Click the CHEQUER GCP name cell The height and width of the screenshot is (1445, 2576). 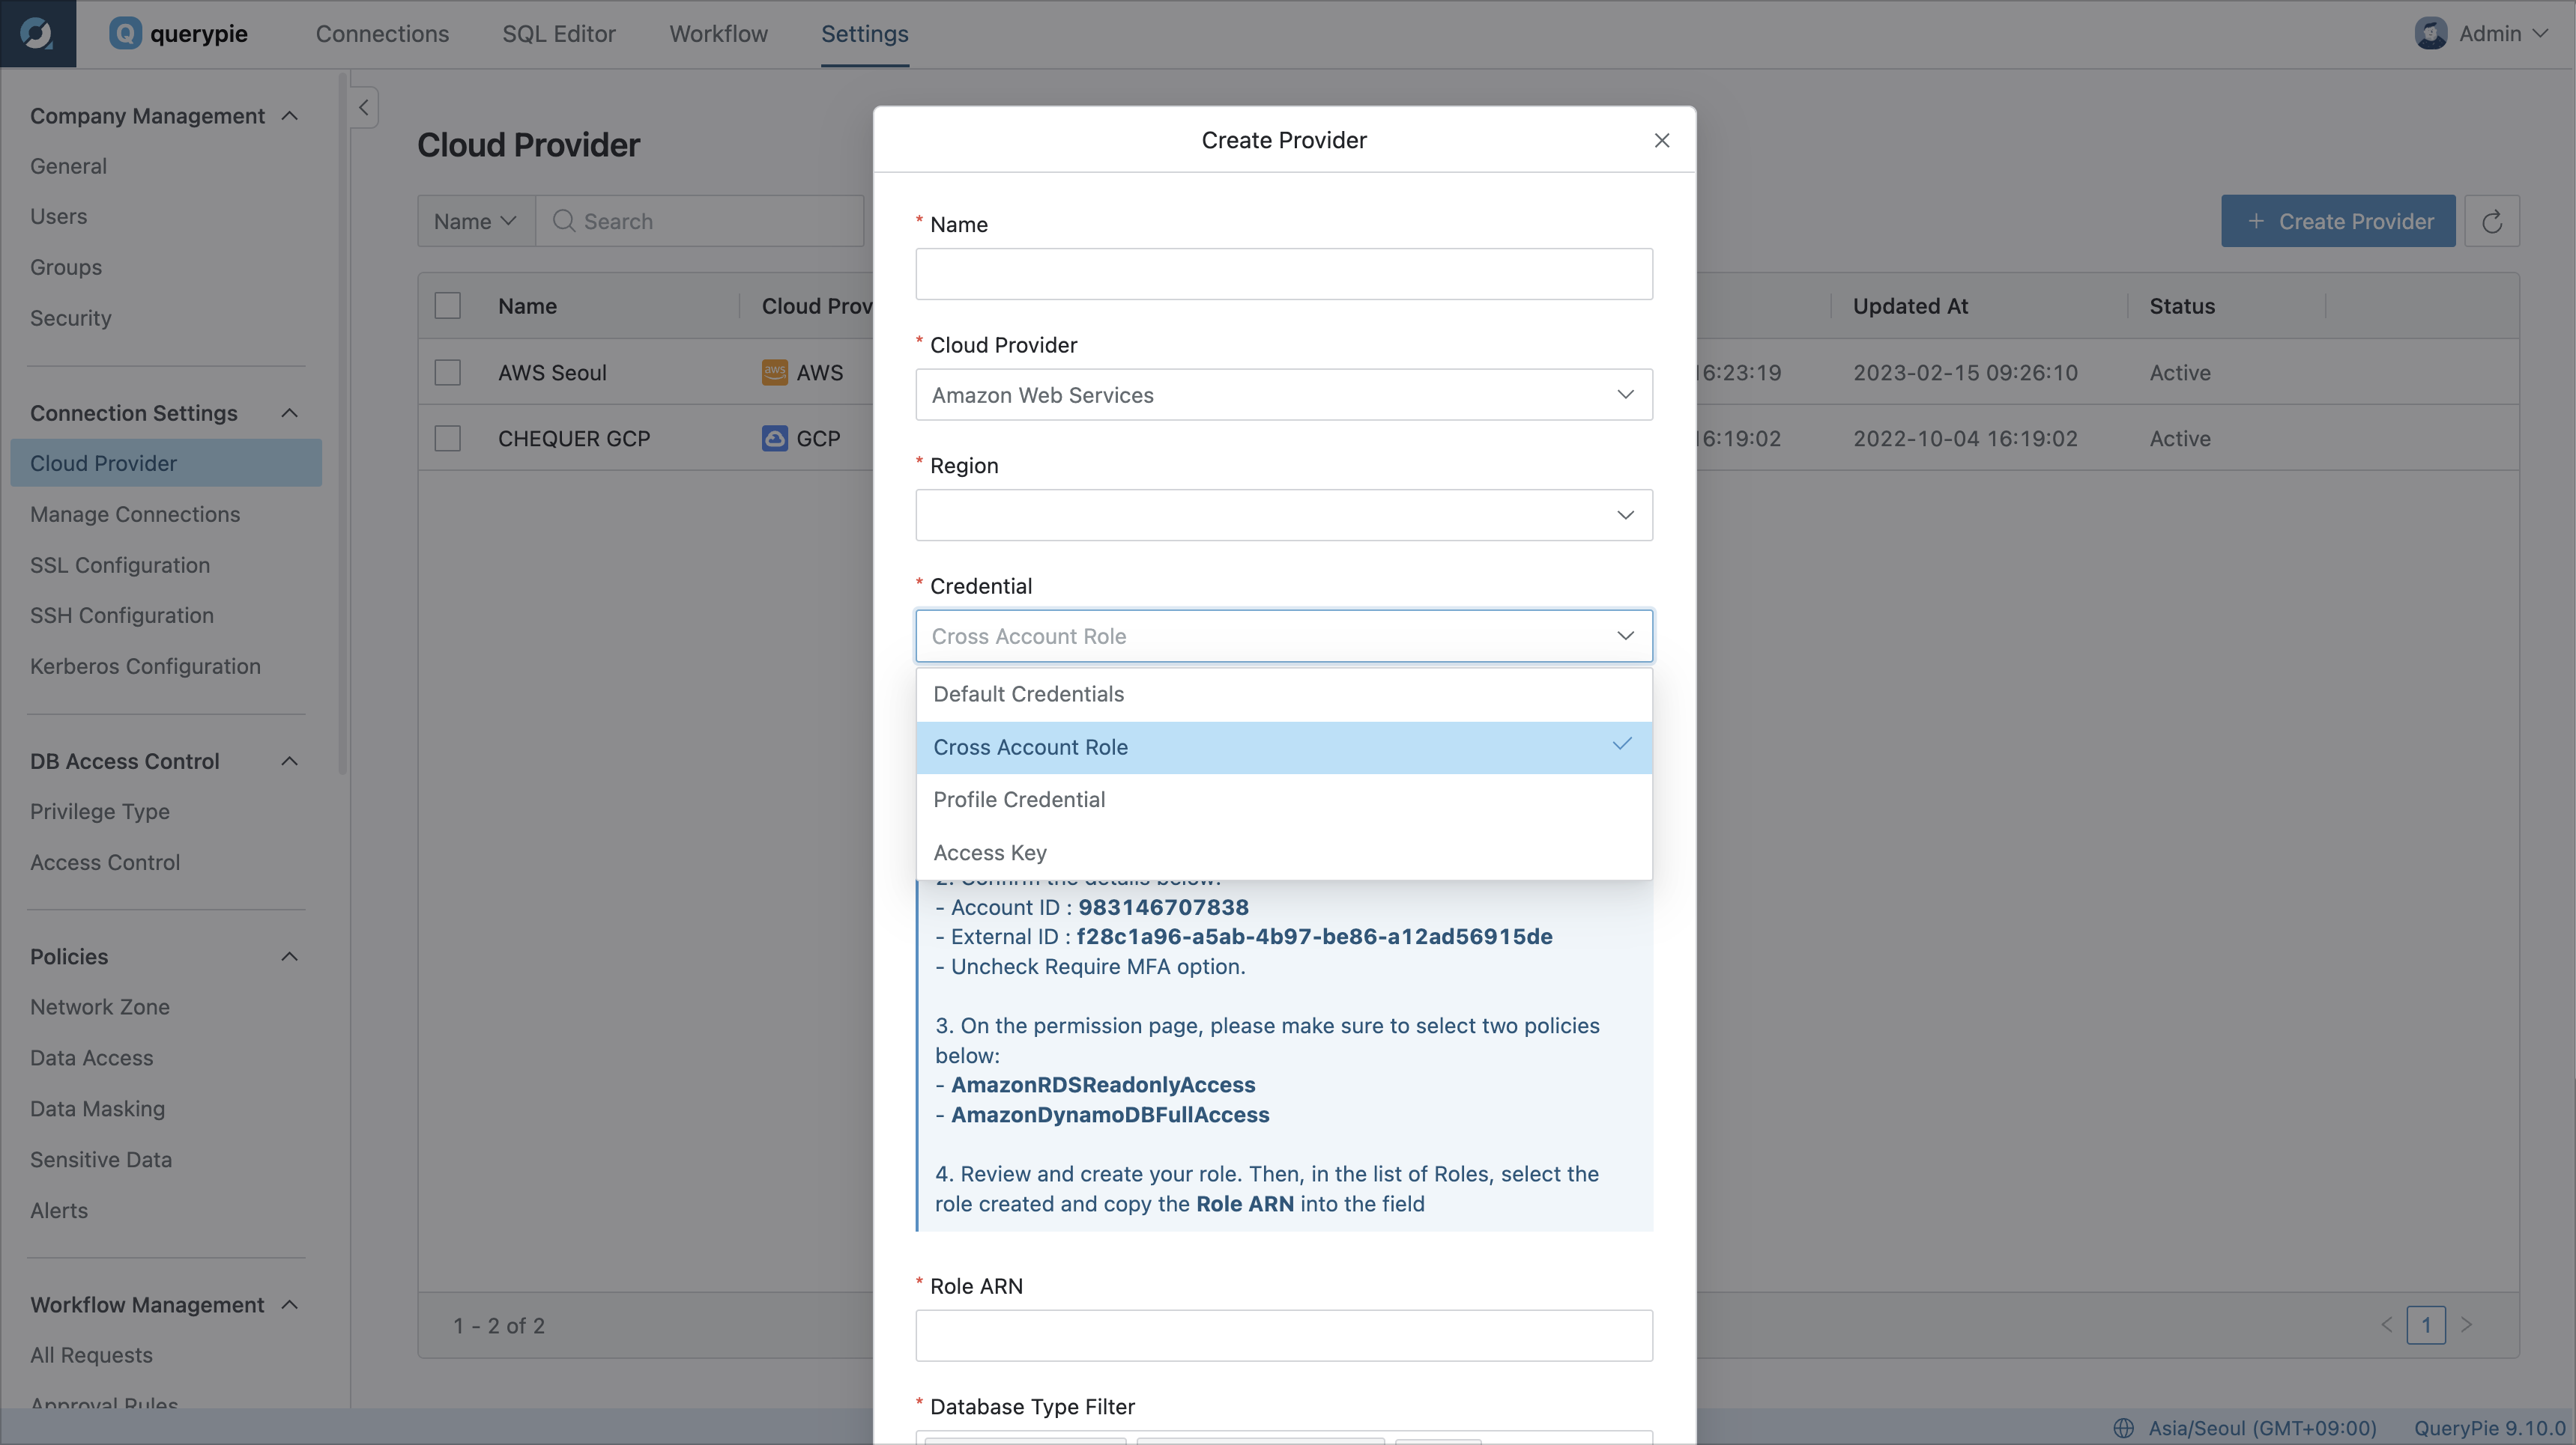[574, 439]
